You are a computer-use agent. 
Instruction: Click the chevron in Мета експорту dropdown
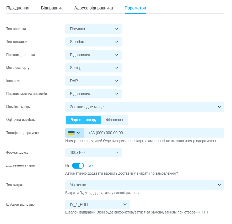click(117, 68)
